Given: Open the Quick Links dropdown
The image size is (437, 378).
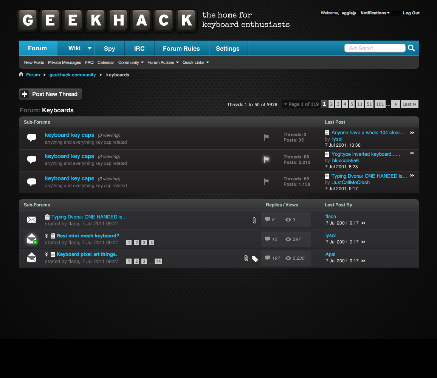Looking at the screenshot, I should [x=196, y=62].
